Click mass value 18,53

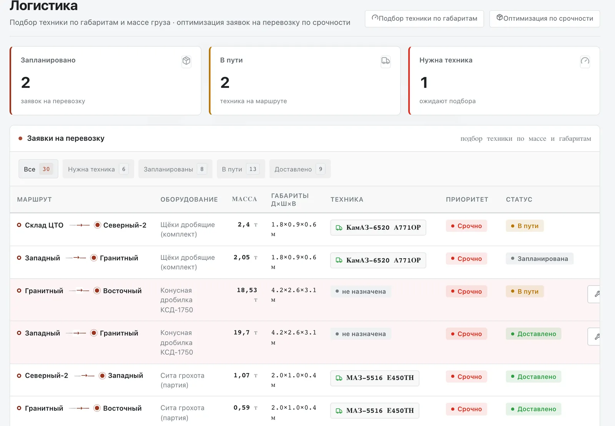point(247,290)
